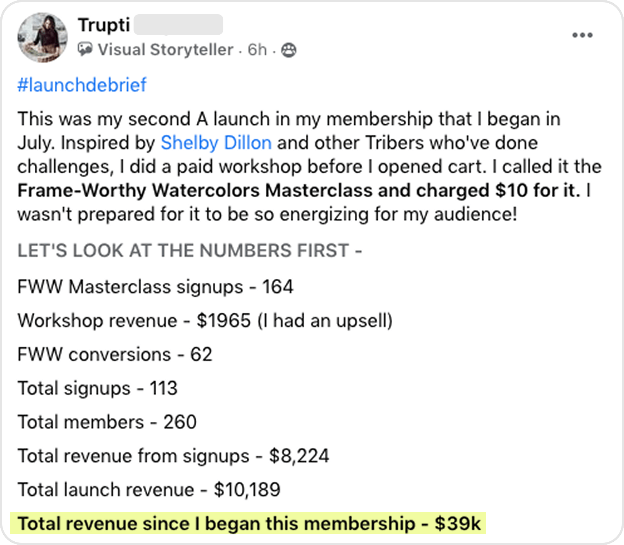Screen dimensions: 624x545
Task: Click the Total launch revenue $10,189 line
Action: click(x=149, y=490)
